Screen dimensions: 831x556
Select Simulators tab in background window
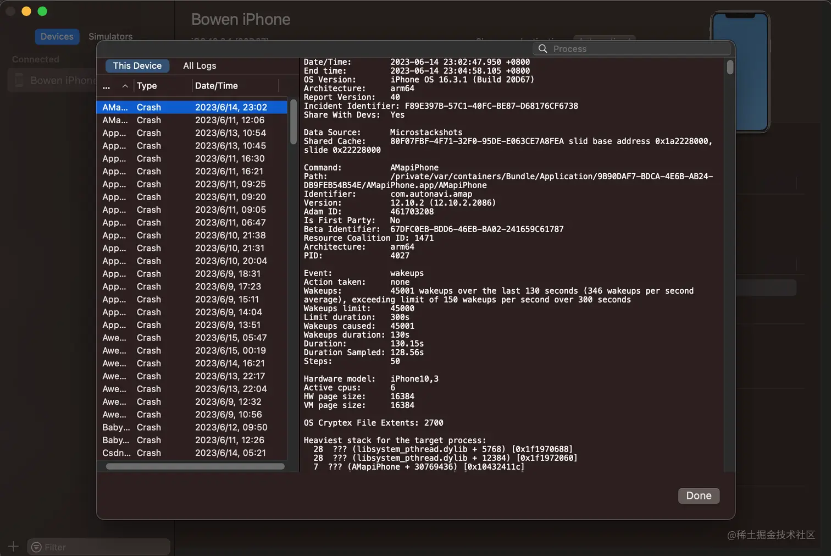[x=110, y=36]
